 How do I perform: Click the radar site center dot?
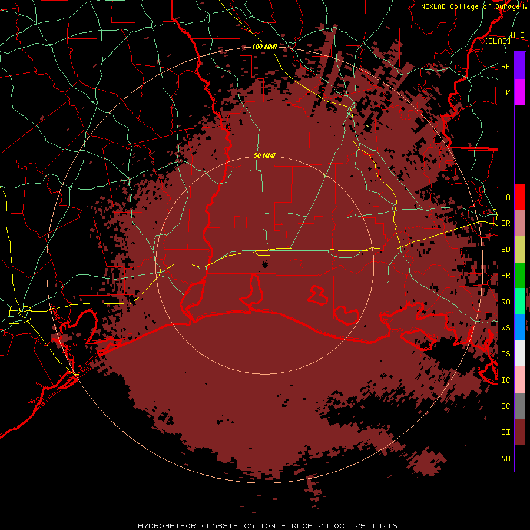(x=264, y=265)
